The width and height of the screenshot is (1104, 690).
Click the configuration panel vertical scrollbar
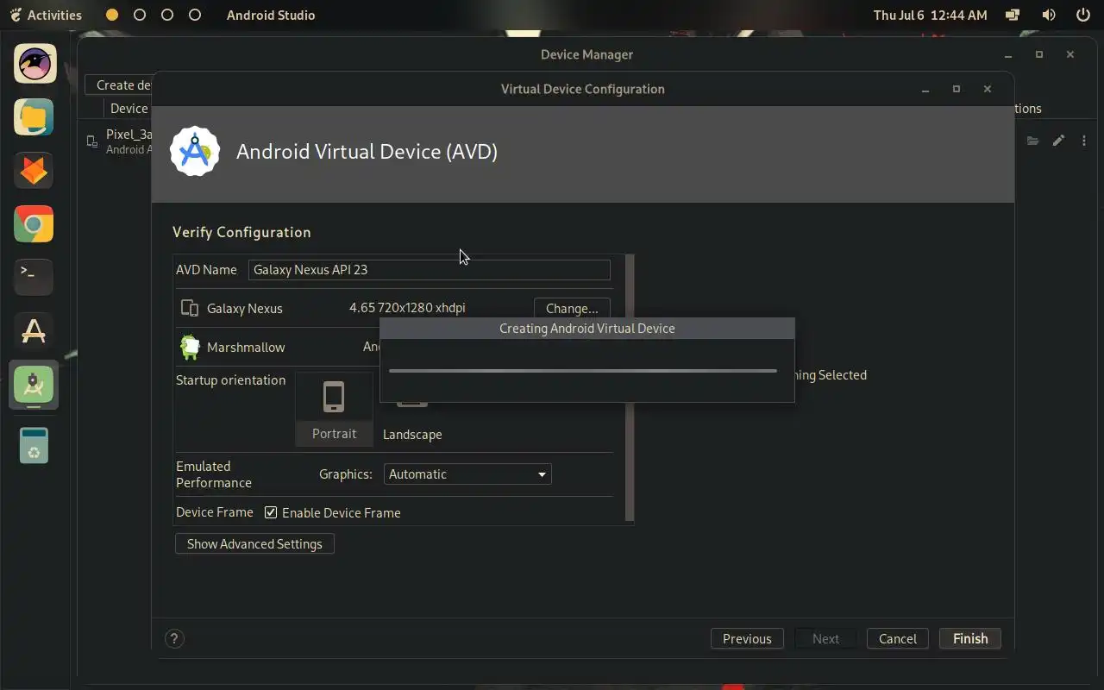pyautogui.click(x=630, y=388)
